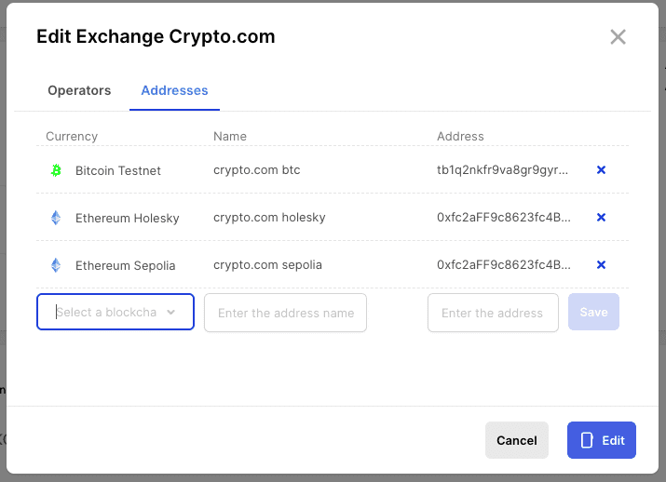Select the Bitcoin Testnet text
Screen dimensions: 666x482
click(118, 170)
